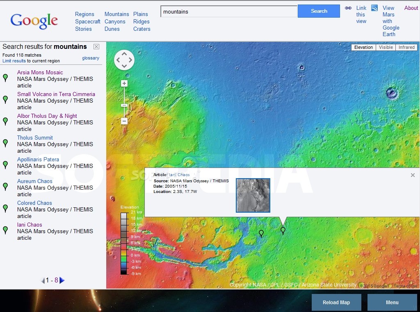Image resolution: width=420 pixels, height=312 pixels.
Task: Click the green pin beside Iani Chaos result
Action: coord(5,230)
